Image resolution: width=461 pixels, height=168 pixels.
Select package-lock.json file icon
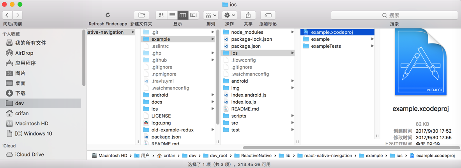tap(226, 39)
